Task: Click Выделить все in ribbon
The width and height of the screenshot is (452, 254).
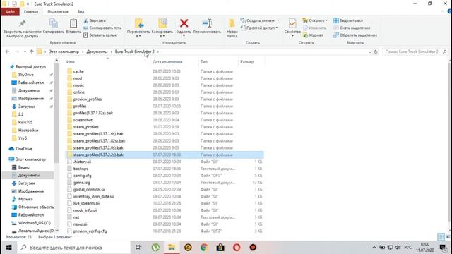Action: [348, 20]
